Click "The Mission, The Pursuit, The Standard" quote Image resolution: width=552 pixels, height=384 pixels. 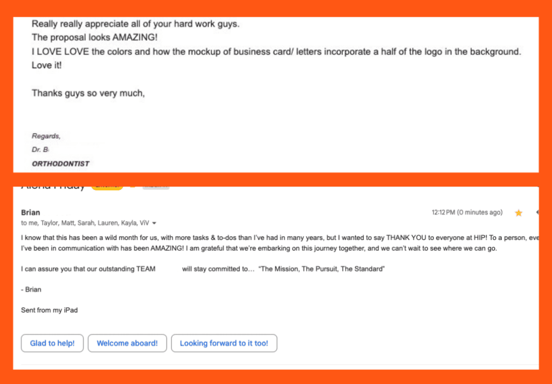(x=322, y=269)
